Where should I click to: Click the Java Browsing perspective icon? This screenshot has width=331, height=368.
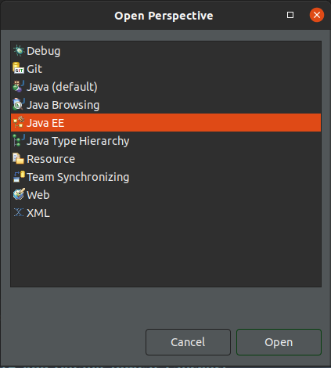click(19, 104)
